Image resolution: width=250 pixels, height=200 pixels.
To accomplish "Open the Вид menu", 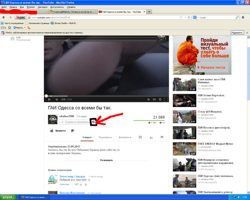I will [x=22, y=7].
